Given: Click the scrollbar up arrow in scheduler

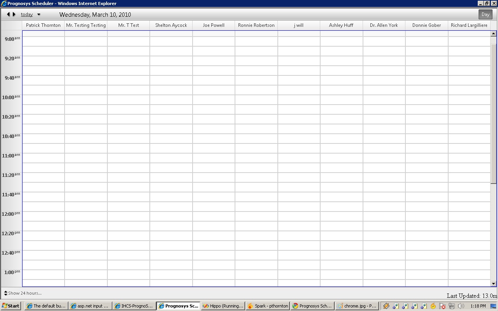Looking at the screenshot, I should click(x=493, y=33).
